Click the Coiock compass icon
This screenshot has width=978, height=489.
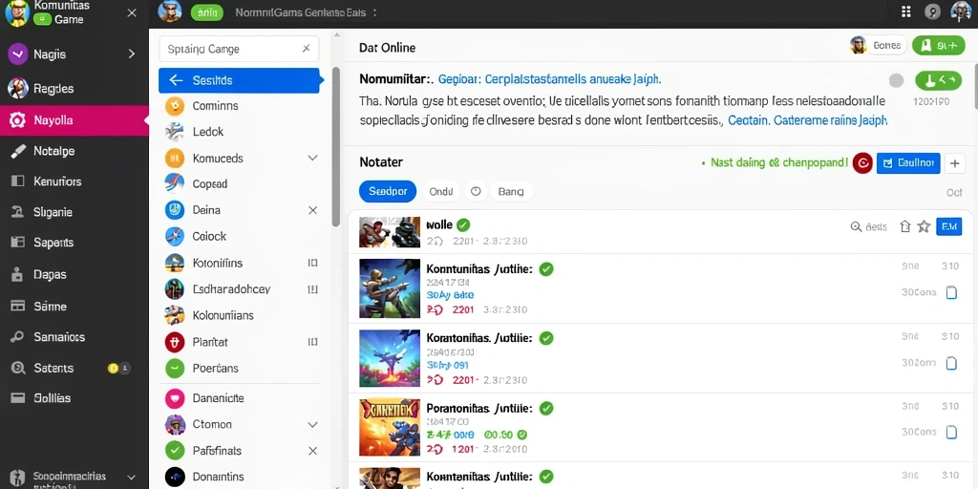175,237
